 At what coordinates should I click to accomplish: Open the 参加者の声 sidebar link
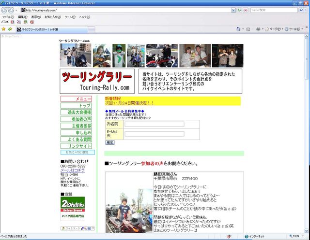[76, 119]
